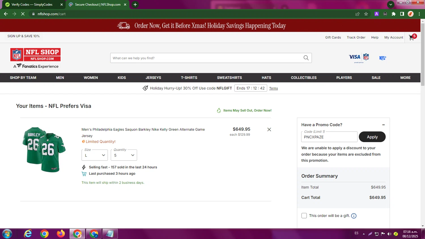
Task: Close the Secure Checkout tab
Action: 125,5
